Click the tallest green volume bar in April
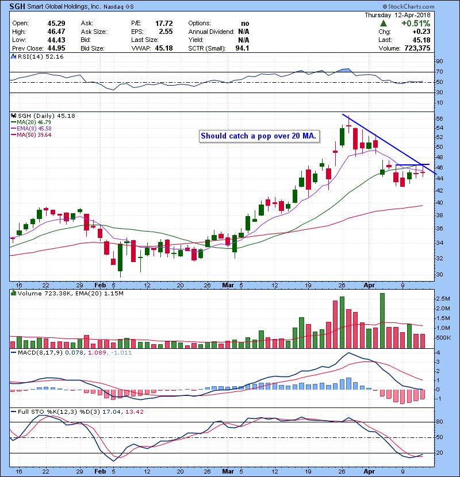This screenshot has height=477, width=460. click(x=382, y=321)
